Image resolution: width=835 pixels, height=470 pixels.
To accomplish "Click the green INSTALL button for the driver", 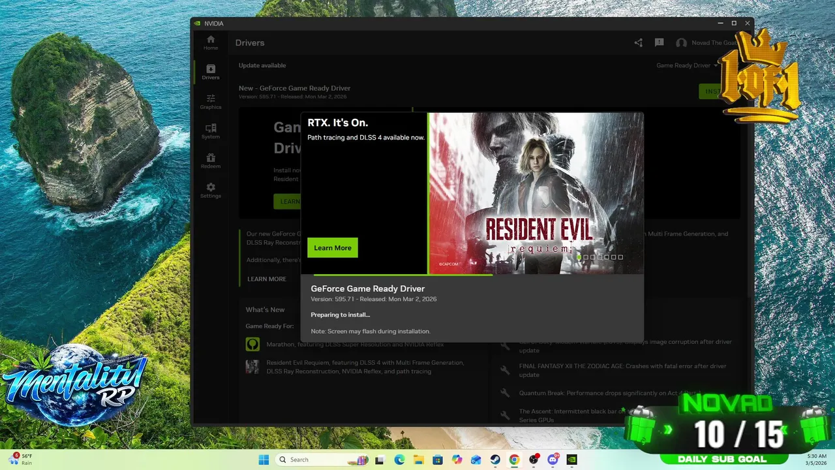I will [x=718, y=91].
